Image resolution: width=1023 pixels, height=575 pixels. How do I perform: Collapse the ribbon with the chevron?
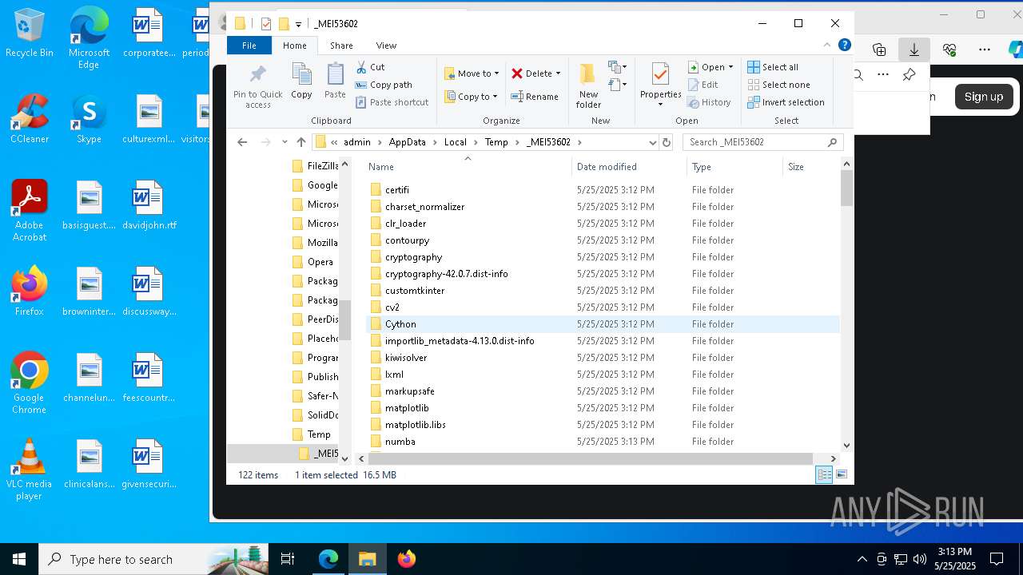point(828,46)
